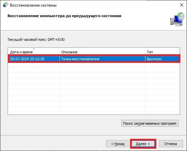187x151 pixels.
Task: Click the System Restore title bar icon
Action: pos(6,5)
